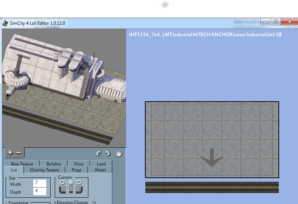
Task: Select the Lot tab
Action: point(14,170)
